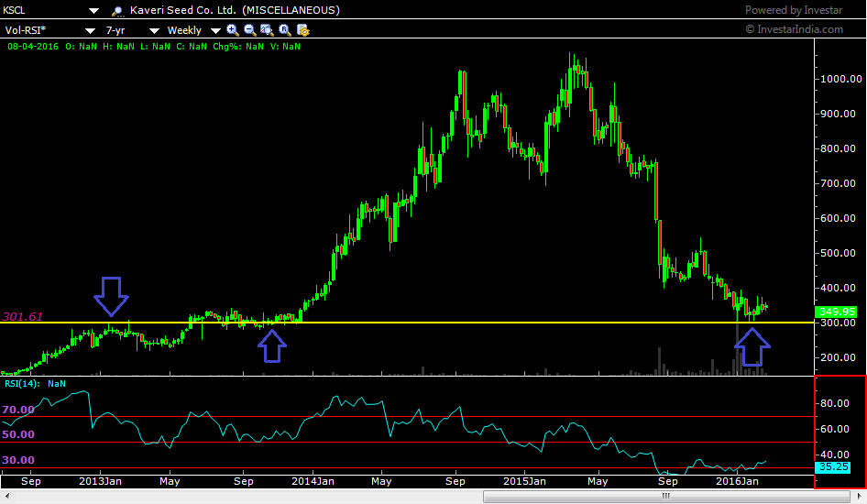Click the scrollbar left arrow

tap(7, 497)
